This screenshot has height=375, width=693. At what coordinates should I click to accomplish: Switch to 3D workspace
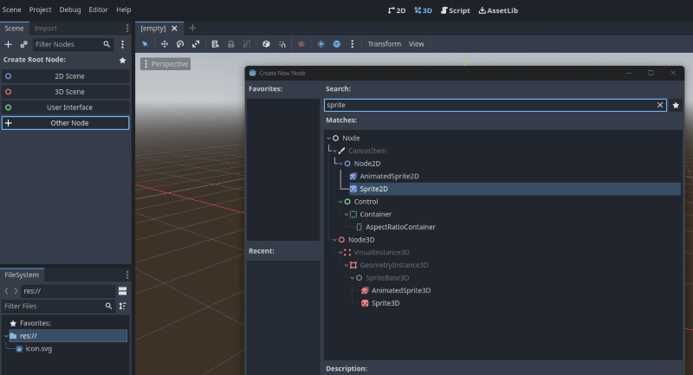(423, 10)
